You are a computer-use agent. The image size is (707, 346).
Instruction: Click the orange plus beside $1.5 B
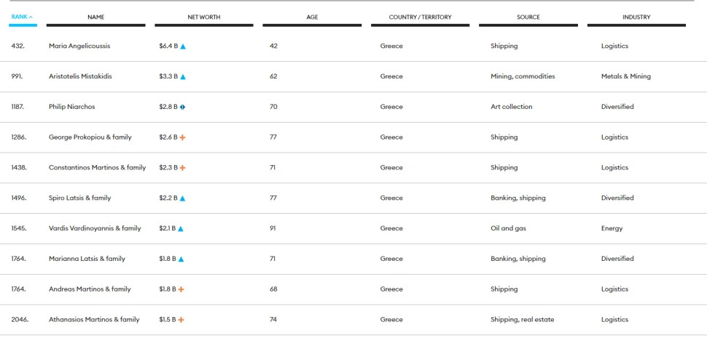click(x=181, y=320)
